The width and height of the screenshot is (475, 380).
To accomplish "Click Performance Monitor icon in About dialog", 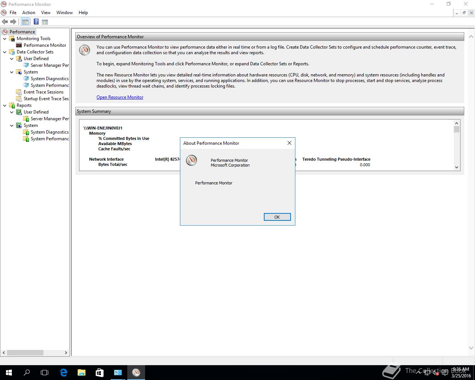I will coord(191,160).
